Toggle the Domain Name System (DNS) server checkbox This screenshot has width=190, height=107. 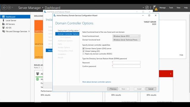click(x=83, y=48)
